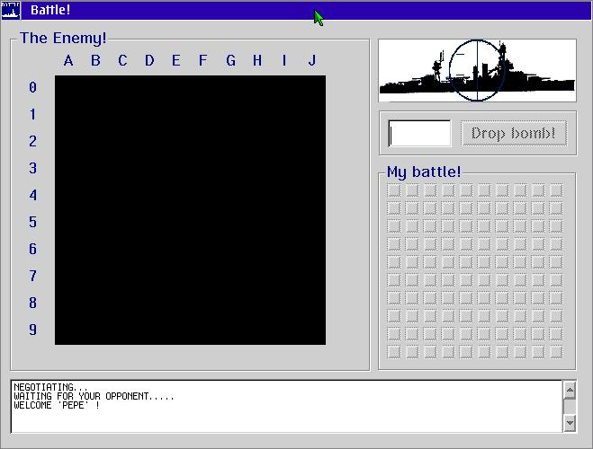The width and height of the screenshot is (593, 449).
Task: Click row number 5 beside enemy grid
Action: click(x=33, y=222)
